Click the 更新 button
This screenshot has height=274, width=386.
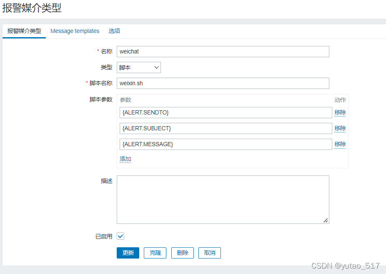[128, 253]
